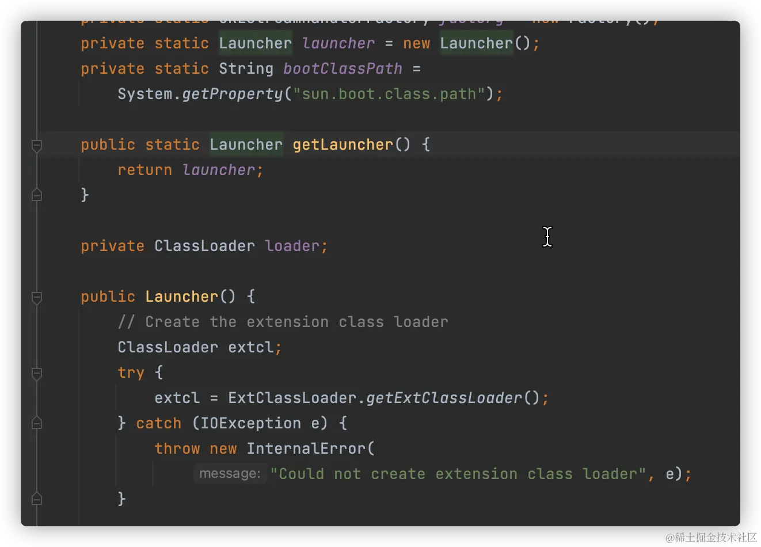Click the String type before bootClassPath
Viewport: 761px width, 547px height.
click(246, 69)
